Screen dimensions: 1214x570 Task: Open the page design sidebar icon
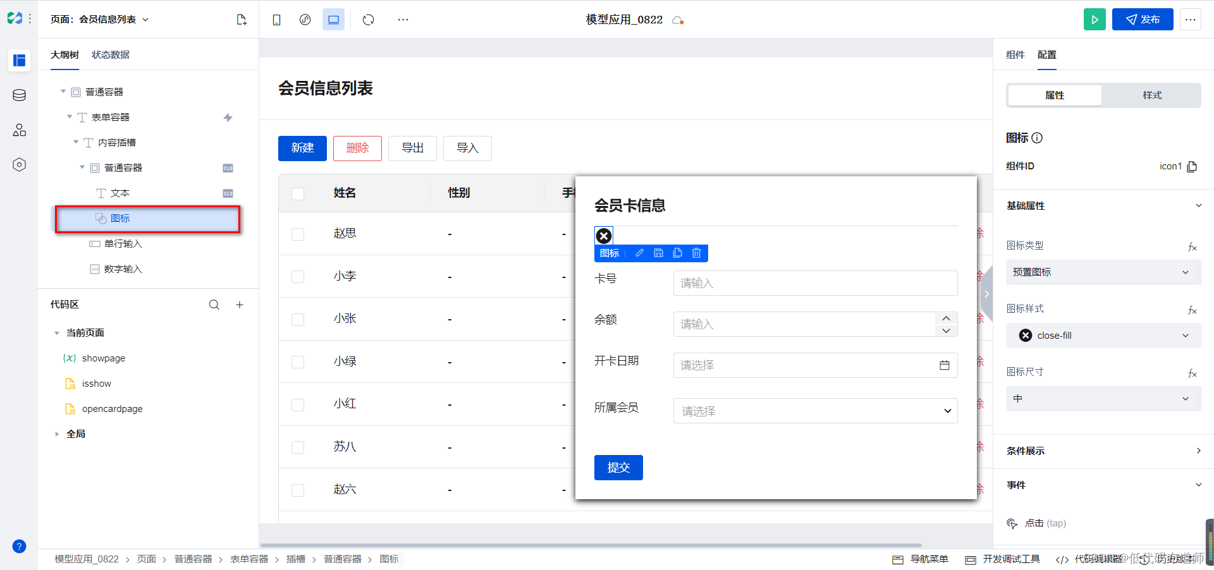pyautogui.click(x=20, y=61)
